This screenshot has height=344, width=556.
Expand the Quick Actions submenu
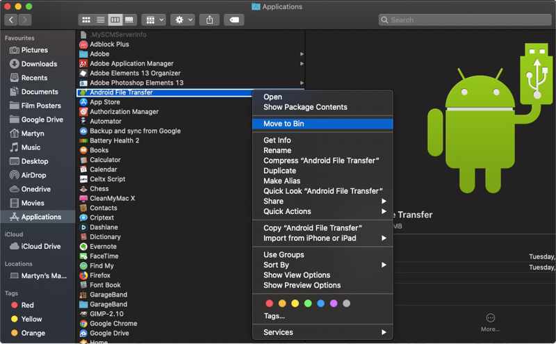(x=322, y=211)
